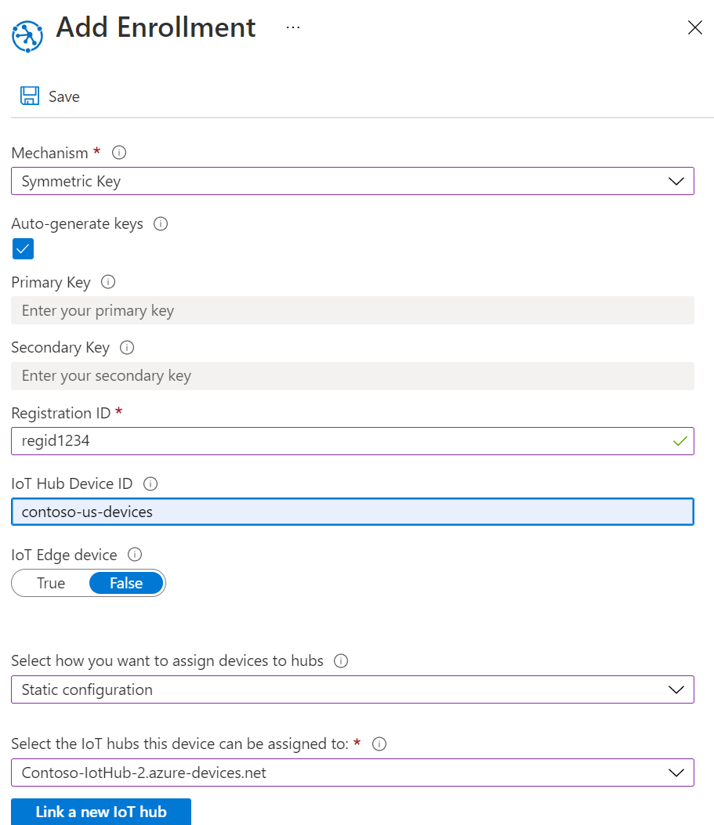
Task: Click the device provisioning service icon
Action: pos(28,36)
